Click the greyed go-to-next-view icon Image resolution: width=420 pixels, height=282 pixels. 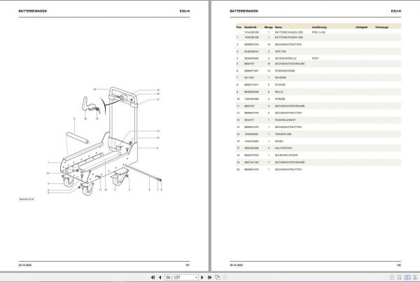(225, 277)
